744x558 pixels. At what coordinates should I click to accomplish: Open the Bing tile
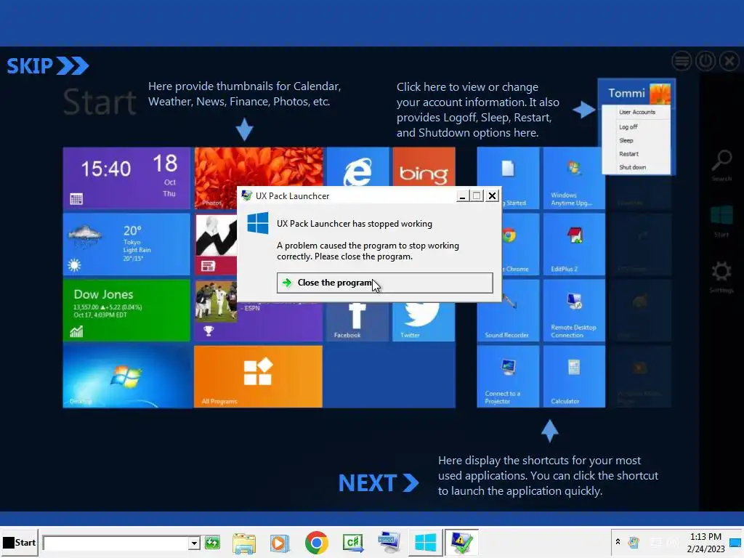pos(424,167)
